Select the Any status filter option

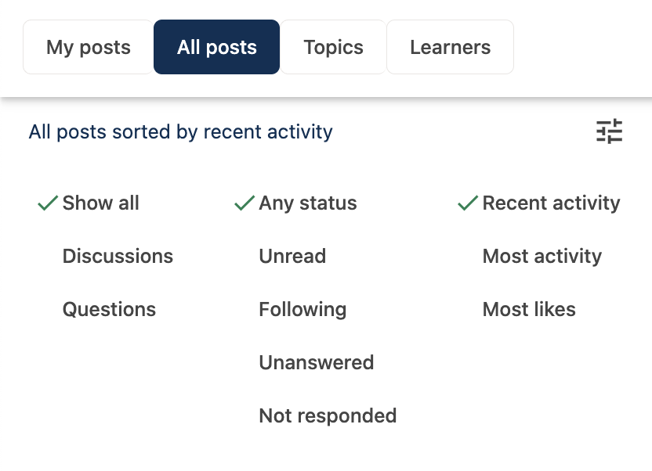(308, 203)
